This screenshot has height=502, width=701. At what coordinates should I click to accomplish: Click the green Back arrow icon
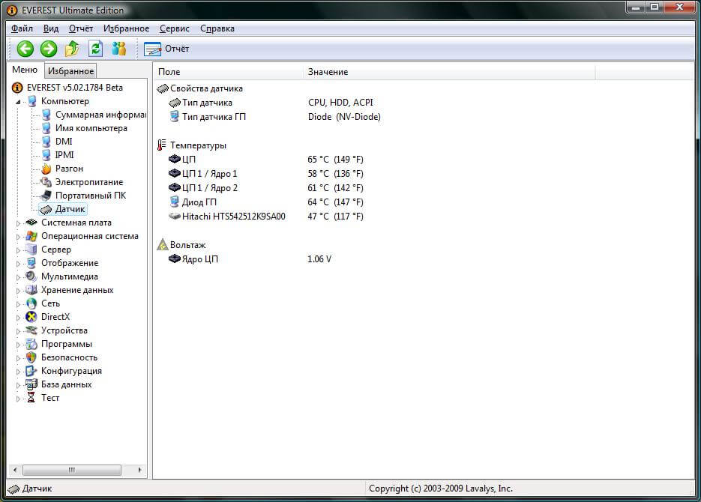[x=25, y=49]
